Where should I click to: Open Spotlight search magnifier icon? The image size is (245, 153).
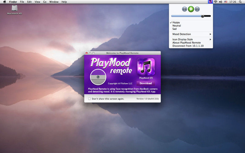click(x=240, y=2)
